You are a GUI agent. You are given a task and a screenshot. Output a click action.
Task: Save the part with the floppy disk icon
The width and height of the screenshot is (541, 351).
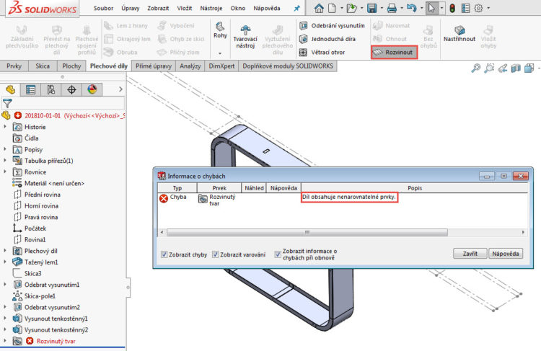[x=371, y=8]
